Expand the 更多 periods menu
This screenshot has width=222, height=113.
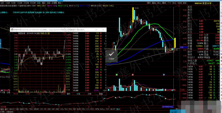60,3
